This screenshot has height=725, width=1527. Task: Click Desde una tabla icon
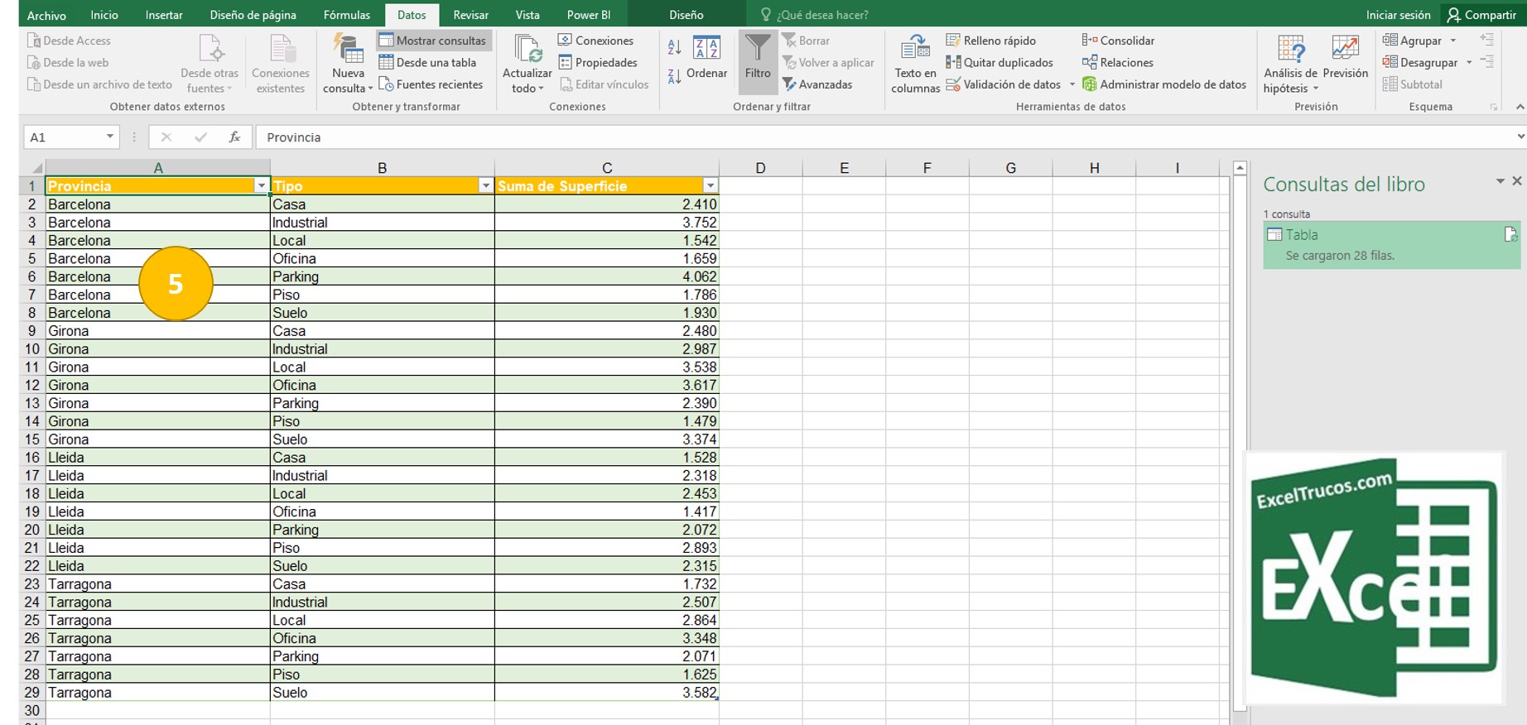click(x=427, y=62)
